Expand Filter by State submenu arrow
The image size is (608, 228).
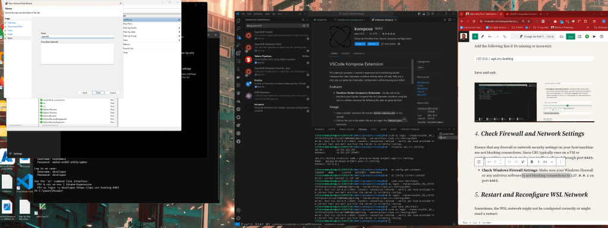point(179,31)
